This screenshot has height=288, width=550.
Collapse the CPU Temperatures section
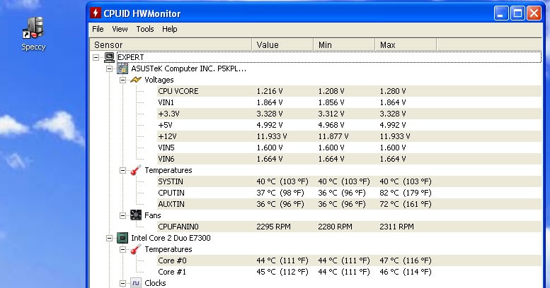(x=122, y=249)
